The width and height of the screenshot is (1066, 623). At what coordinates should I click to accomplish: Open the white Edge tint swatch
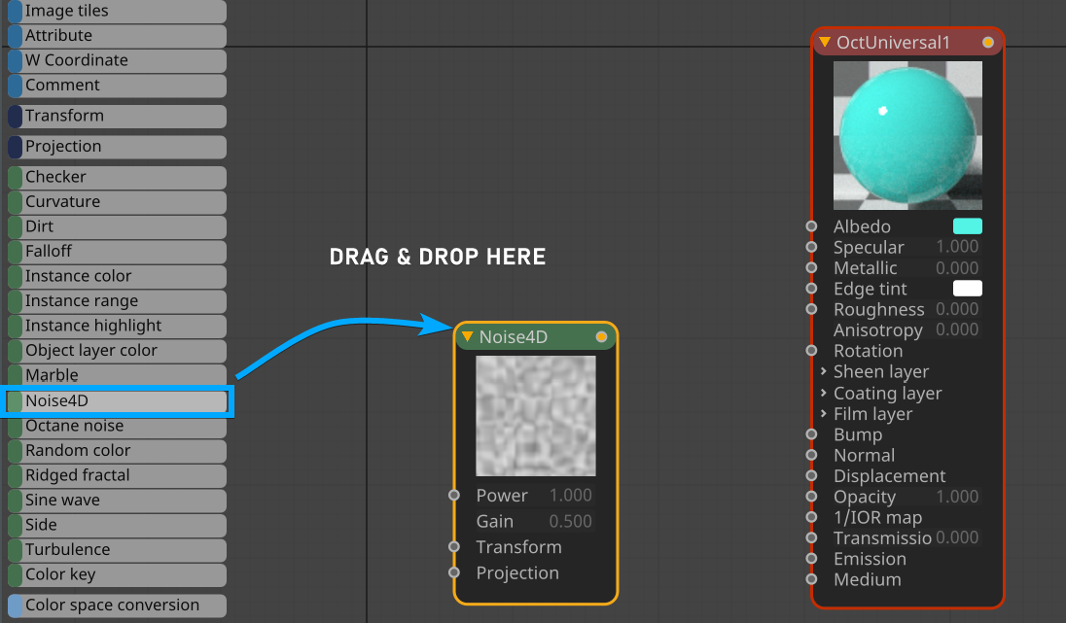pyautogui.click(x=967, y=289)
